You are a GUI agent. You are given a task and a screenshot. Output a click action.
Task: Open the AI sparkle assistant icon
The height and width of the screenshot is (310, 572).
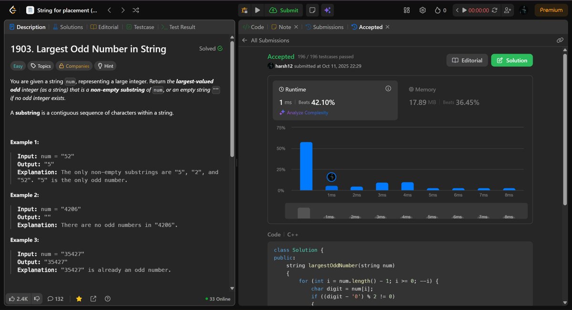327,10
